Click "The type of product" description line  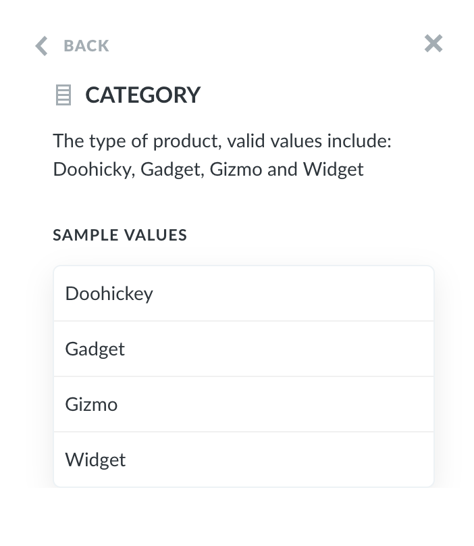pyautogui.click(x=136, y=141)
